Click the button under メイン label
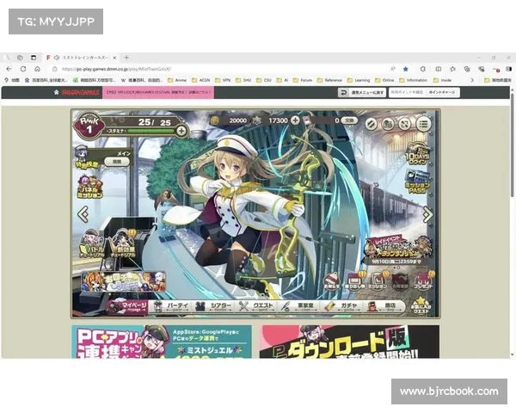Screen dimensions: 516x413 tap(117, 162)
